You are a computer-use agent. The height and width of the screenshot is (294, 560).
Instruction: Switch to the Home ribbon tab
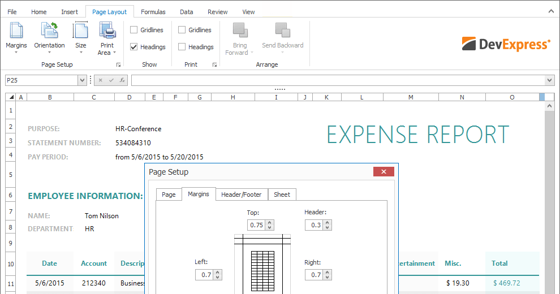click(x=38, y=12)
